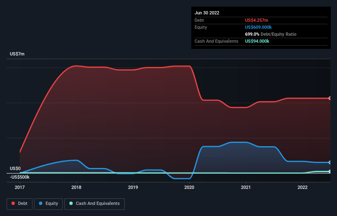Click the US$0 y-axis label
The image size is (337, 216).
coord(15,168)
